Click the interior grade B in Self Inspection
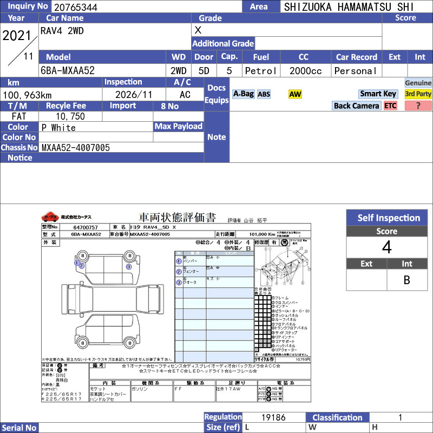This screenshot has width=433, height=433. click(x=407, y=280)
